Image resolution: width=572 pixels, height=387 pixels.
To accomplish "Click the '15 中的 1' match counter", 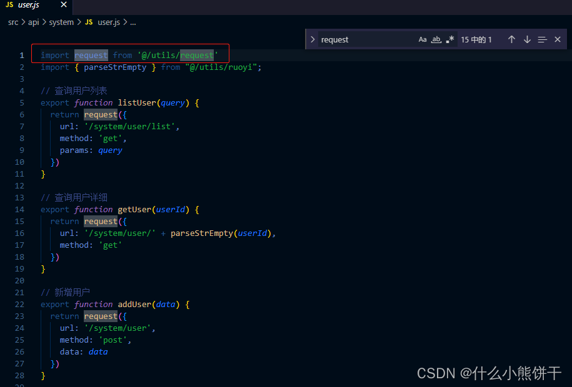I will point(476,39).
